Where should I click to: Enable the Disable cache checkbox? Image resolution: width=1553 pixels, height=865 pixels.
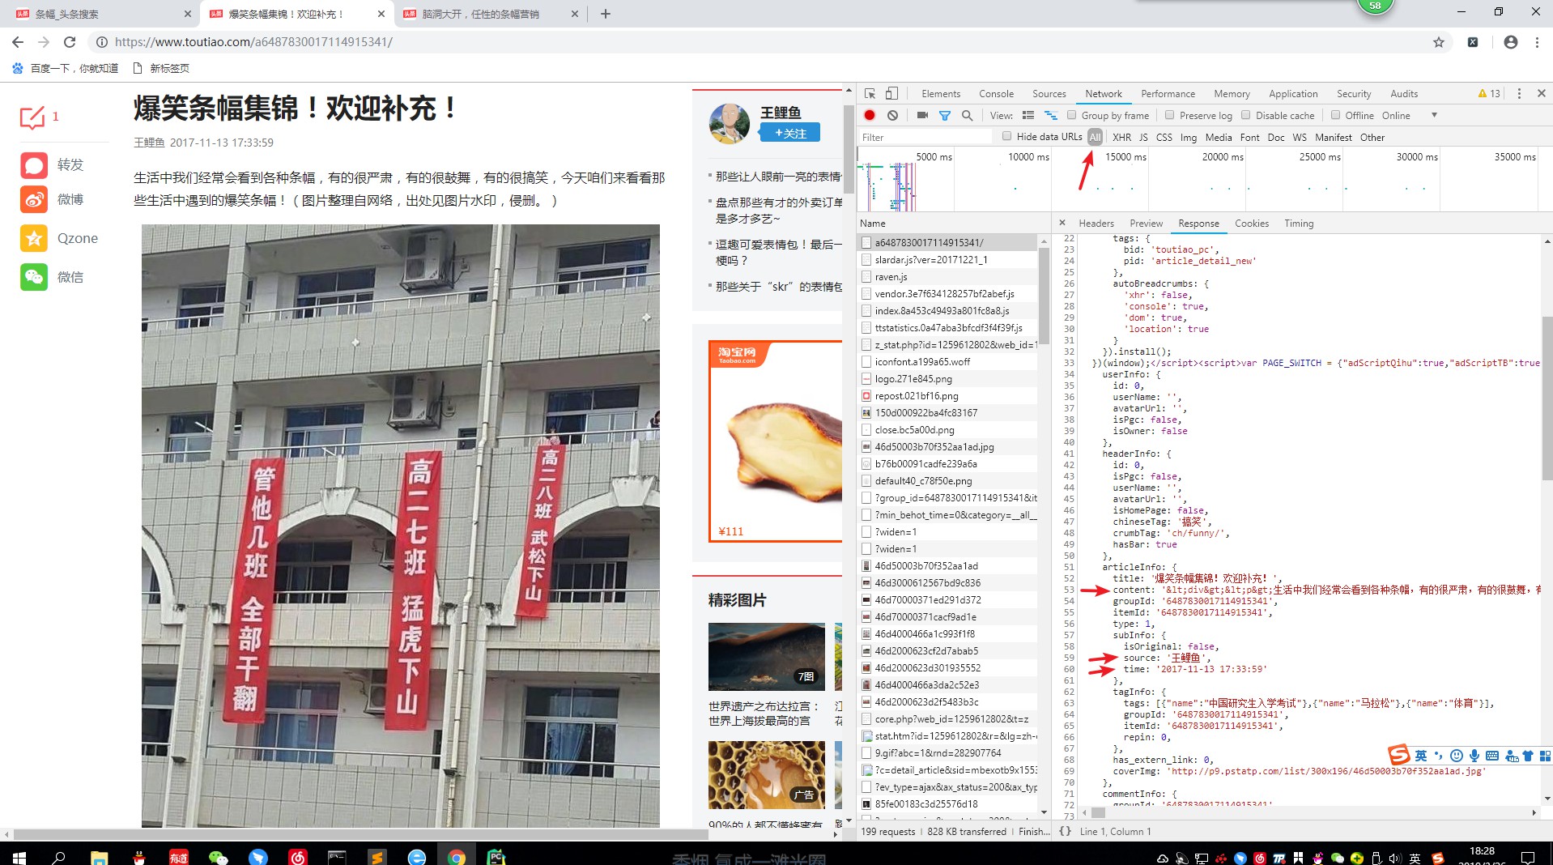coord(1246,115)
